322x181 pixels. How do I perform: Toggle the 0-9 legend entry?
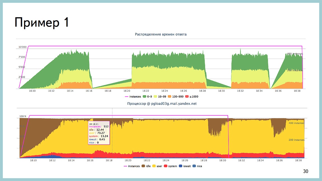(x=148, y=97)
